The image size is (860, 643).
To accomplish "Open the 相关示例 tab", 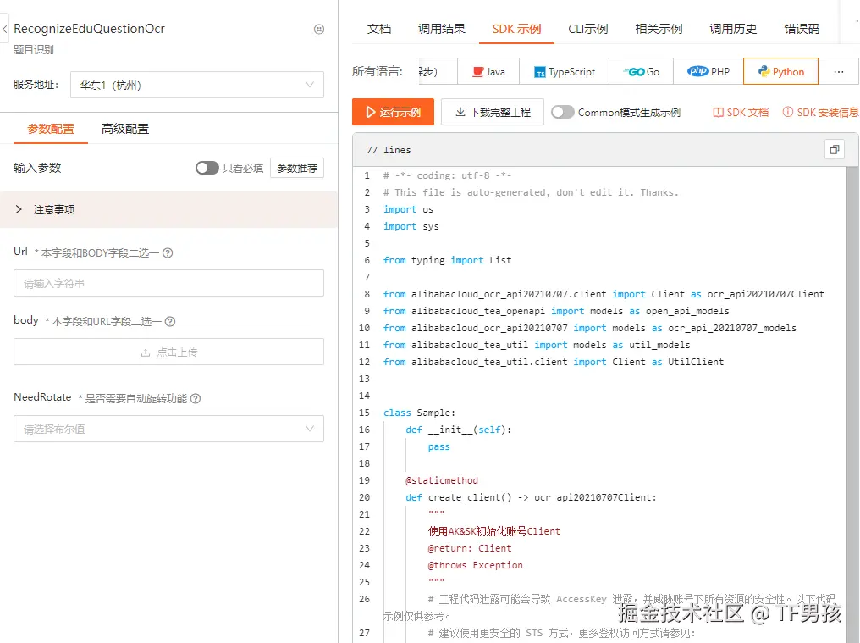I will (659, 29).
